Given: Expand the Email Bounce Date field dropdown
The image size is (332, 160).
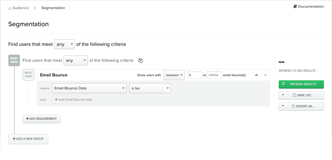Looking at the screenshot, I should (89, 88).
